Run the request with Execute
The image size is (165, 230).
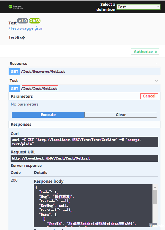48,115
